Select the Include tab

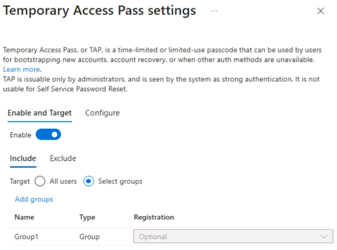point(23,159)
